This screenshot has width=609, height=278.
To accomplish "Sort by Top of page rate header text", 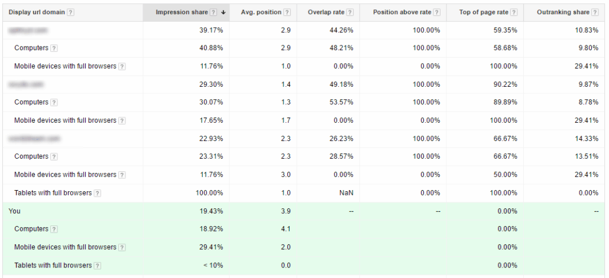I will pos(484,12).
